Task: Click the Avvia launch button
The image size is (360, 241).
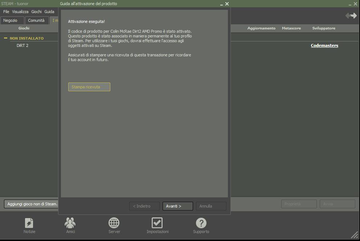Action: (x=337, y=204)
